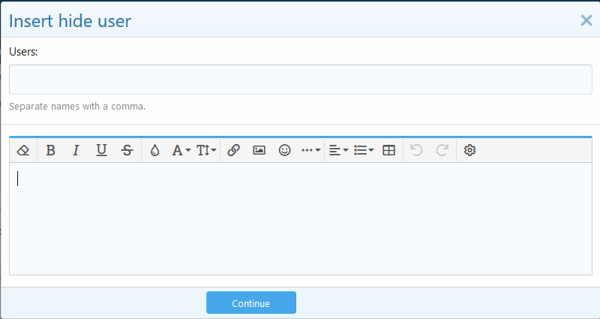Click the Redo arrow icon
This screenshot has height=319, width=600.
click(442, 150)
